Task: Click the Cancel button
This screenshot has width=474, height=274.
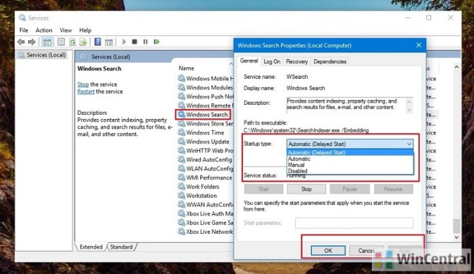Action: 366,250
